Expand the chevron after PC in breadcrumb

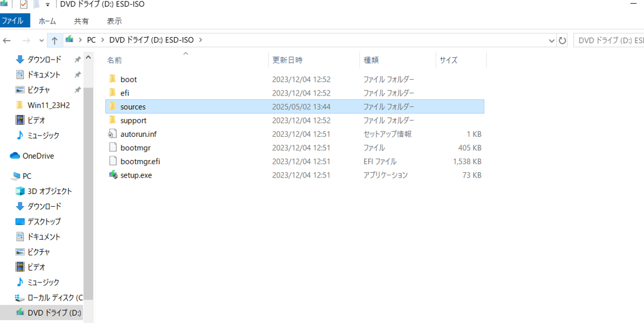click(102, 40)
